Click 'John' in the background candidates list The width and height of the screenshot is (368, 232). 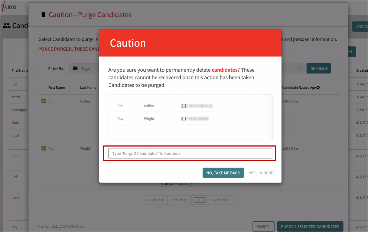16,156
